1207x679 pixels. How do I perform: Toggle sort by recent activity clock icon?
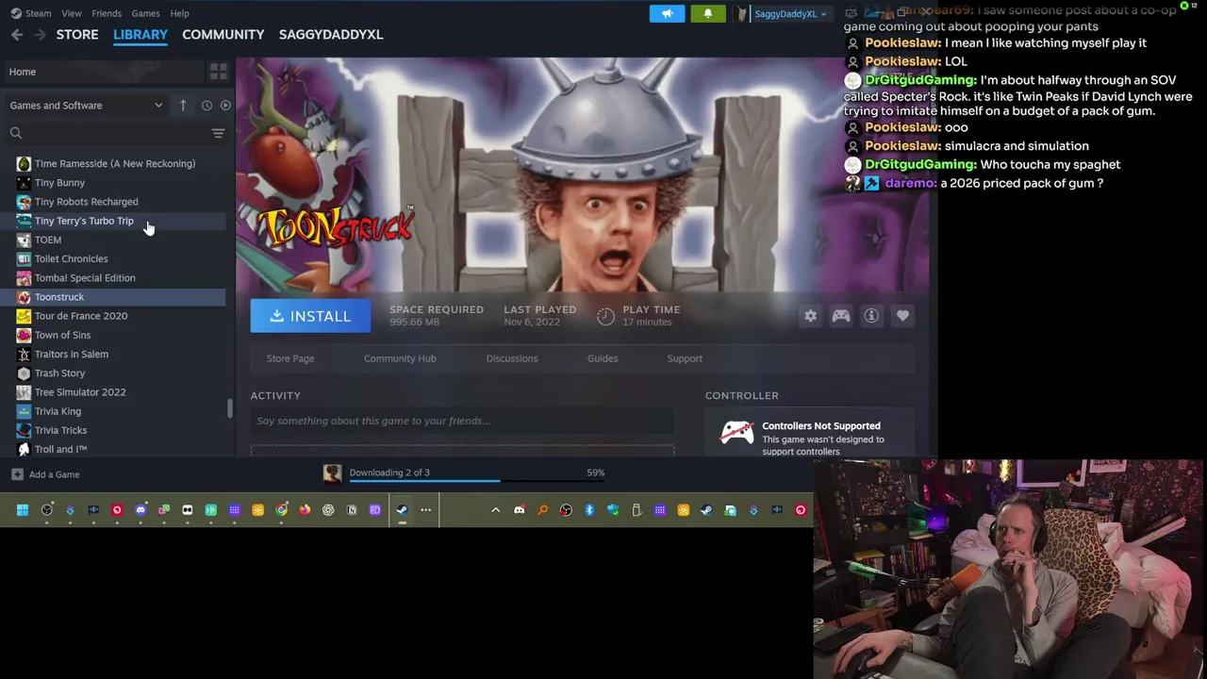[x=207, y=105]
